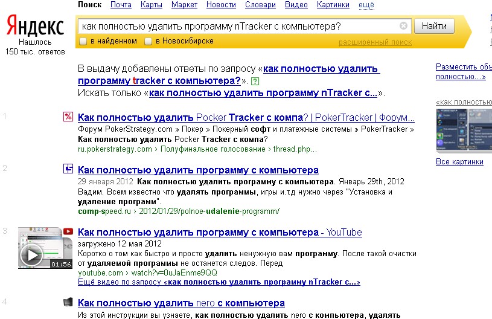
Task: Click the comp-speed favicon next to result 2
Action: coord(68,169)
